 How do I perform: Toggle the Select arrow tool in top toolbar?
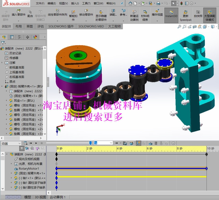click(174, 3)
